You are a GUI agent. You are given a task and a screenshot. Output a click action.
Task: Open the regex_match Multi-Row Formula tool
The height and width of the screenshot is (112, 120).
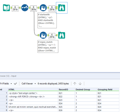pos(43,35)
